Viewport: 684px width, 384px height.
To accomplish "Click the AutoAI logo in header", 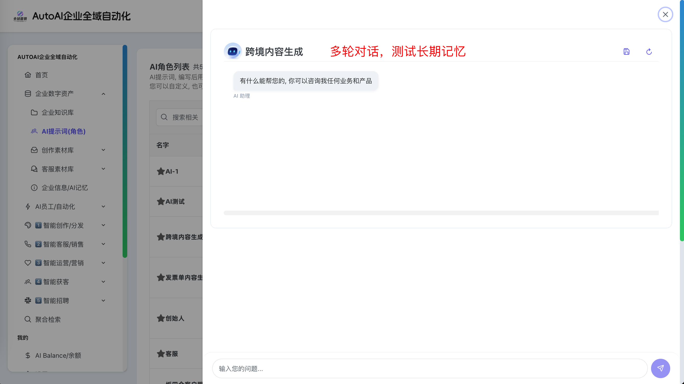I will point(20,16).
